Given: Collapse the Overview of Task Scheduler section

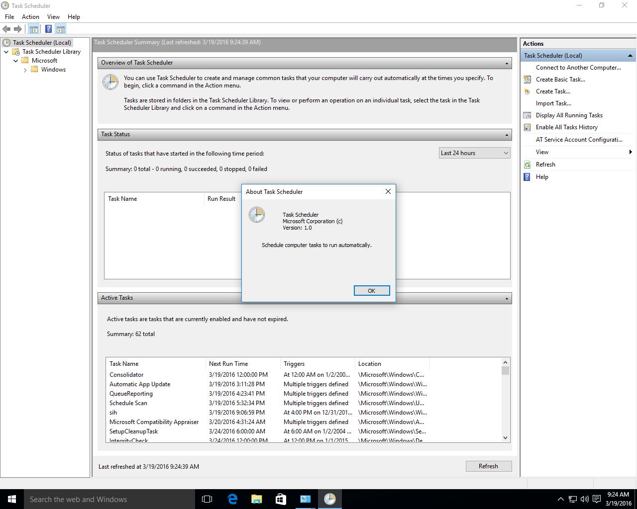Looking at the screenshot, I should [x=507, y=63].
